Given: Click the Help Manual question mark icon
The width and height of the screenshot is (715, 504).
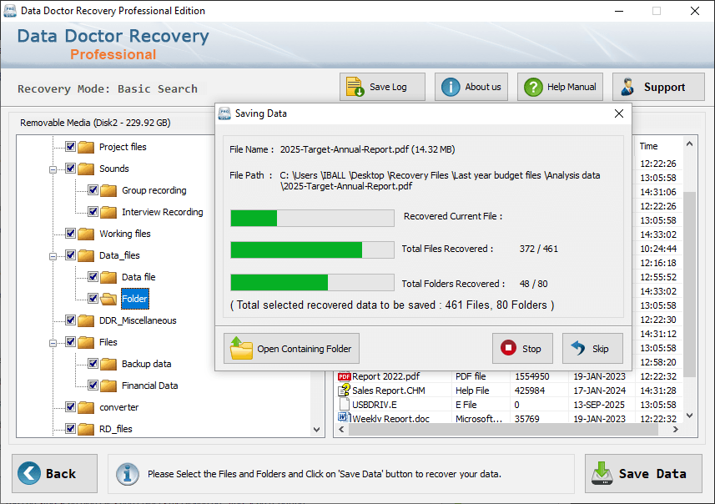Looking at the screenshot, I should [x=533, y=87].
